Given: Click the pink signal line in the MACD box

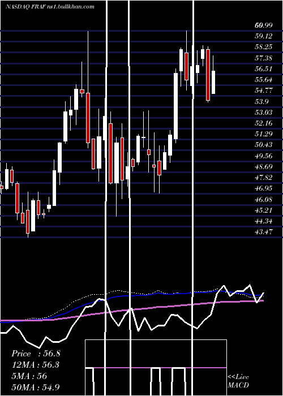Looking at the screenshot, I should click(156, 368).
